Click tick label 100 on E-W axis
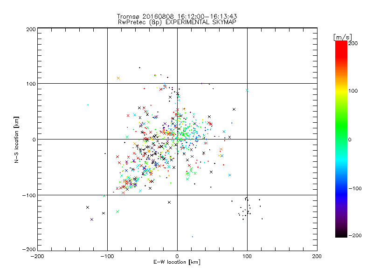This screenshot has height=279, width=373. pyautogui.click(x=247, y=256)
